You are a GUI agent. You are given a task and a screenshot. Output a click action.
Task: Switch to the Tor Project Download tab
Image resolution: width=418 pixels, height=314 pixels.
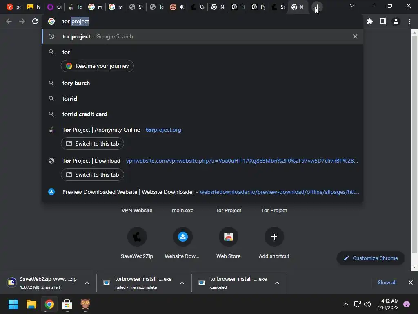[x=92, y=175]
